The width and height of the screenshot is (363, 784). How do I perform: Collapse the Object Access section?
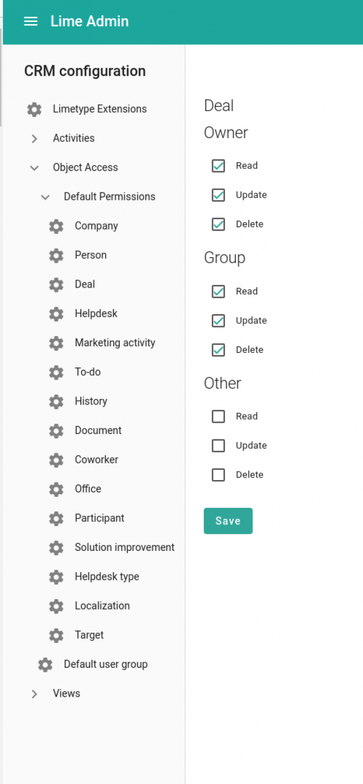pyautogui.click(x=34, y=168)
